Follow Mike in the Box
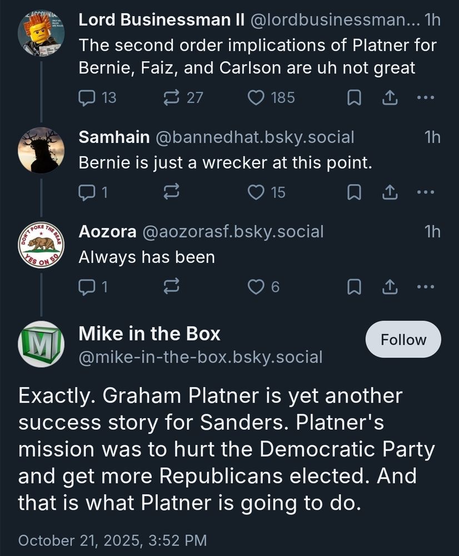 (x=403, y=339)
